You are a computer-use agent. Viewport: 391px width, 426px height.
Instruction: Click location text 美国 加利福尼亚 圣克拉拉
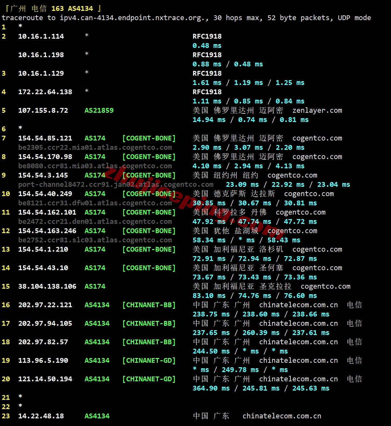click(x=242, y=286)
